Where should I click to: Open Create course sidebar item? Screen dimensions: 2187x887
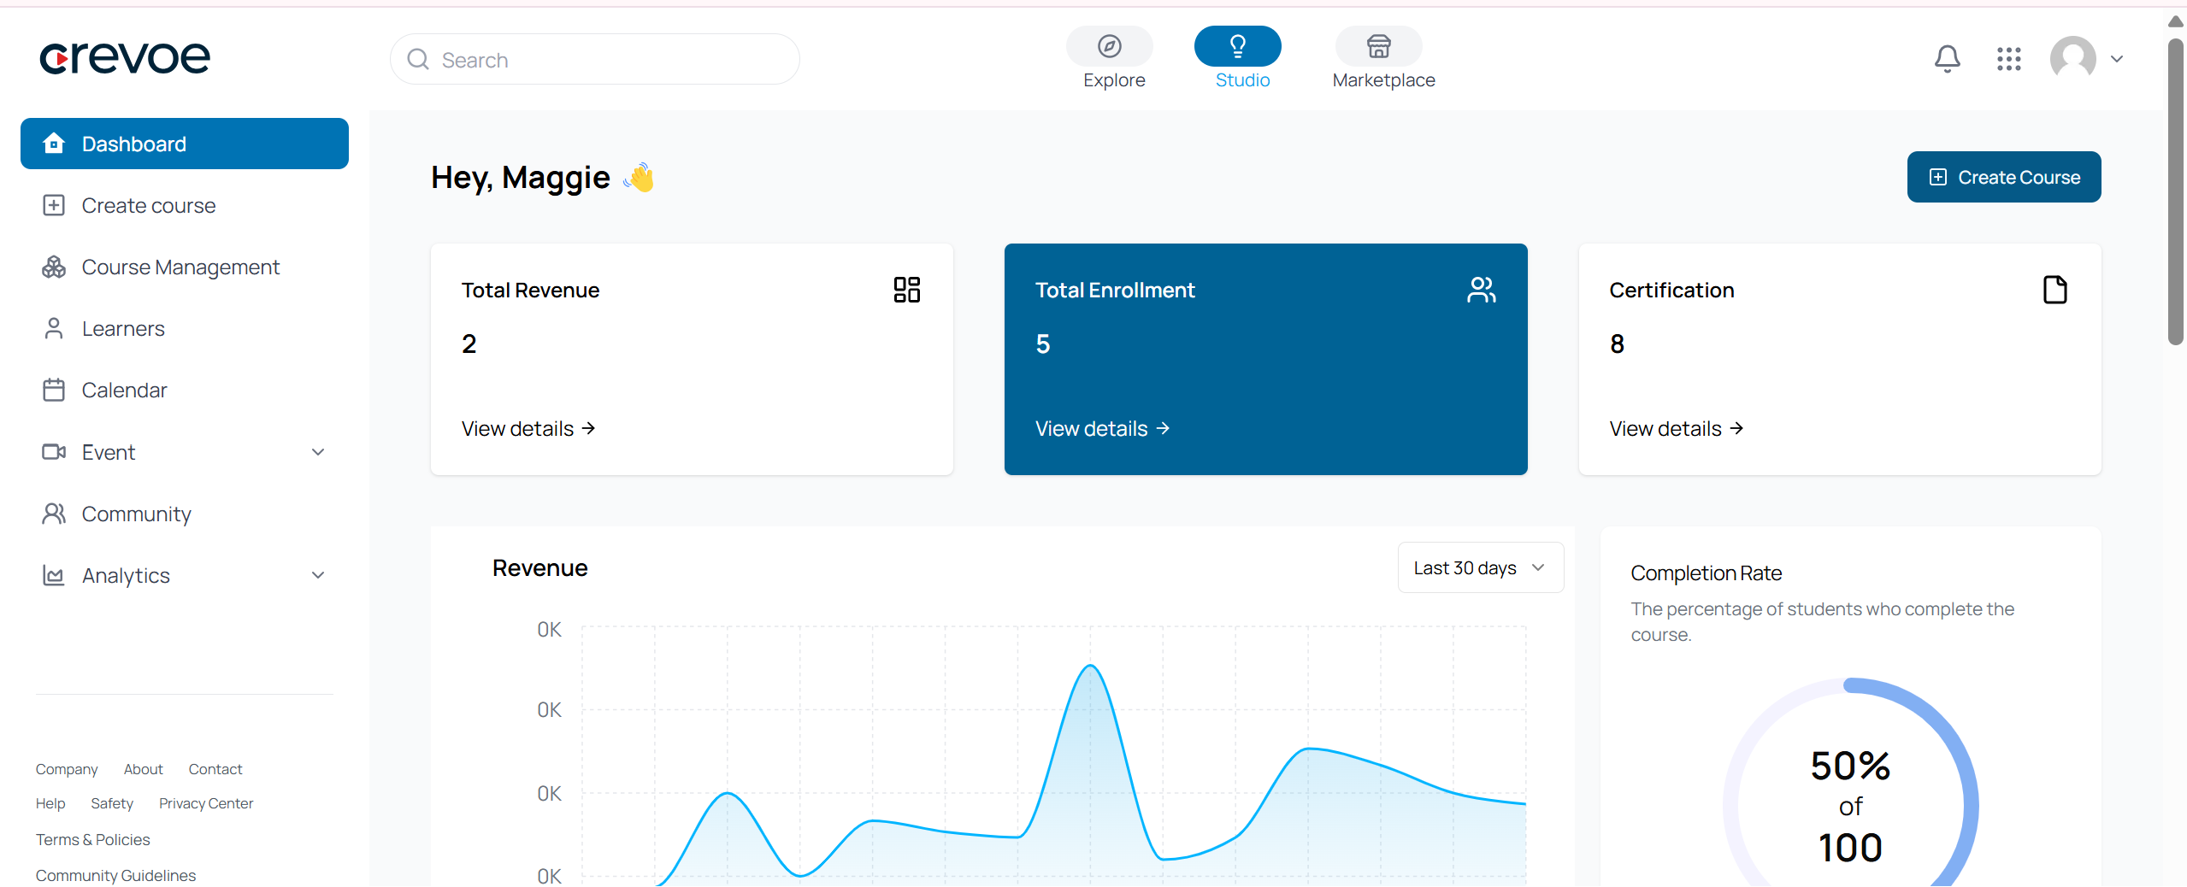pos(185,205)
